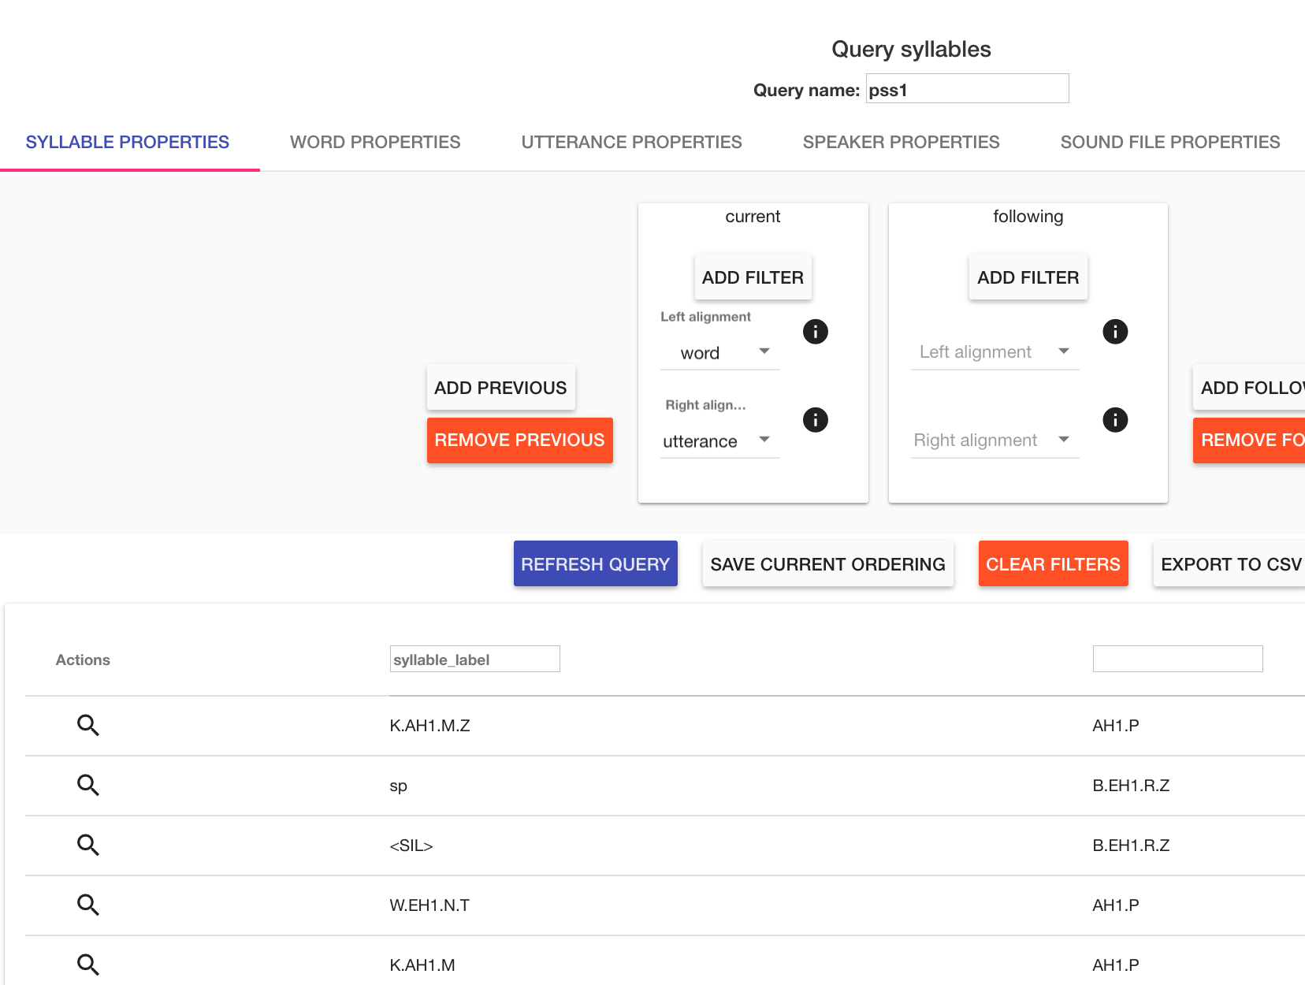The width and height of the screenshot is (1305, 985).
Task: Click the syllable_label column filter box
Action: pos(474,659)
